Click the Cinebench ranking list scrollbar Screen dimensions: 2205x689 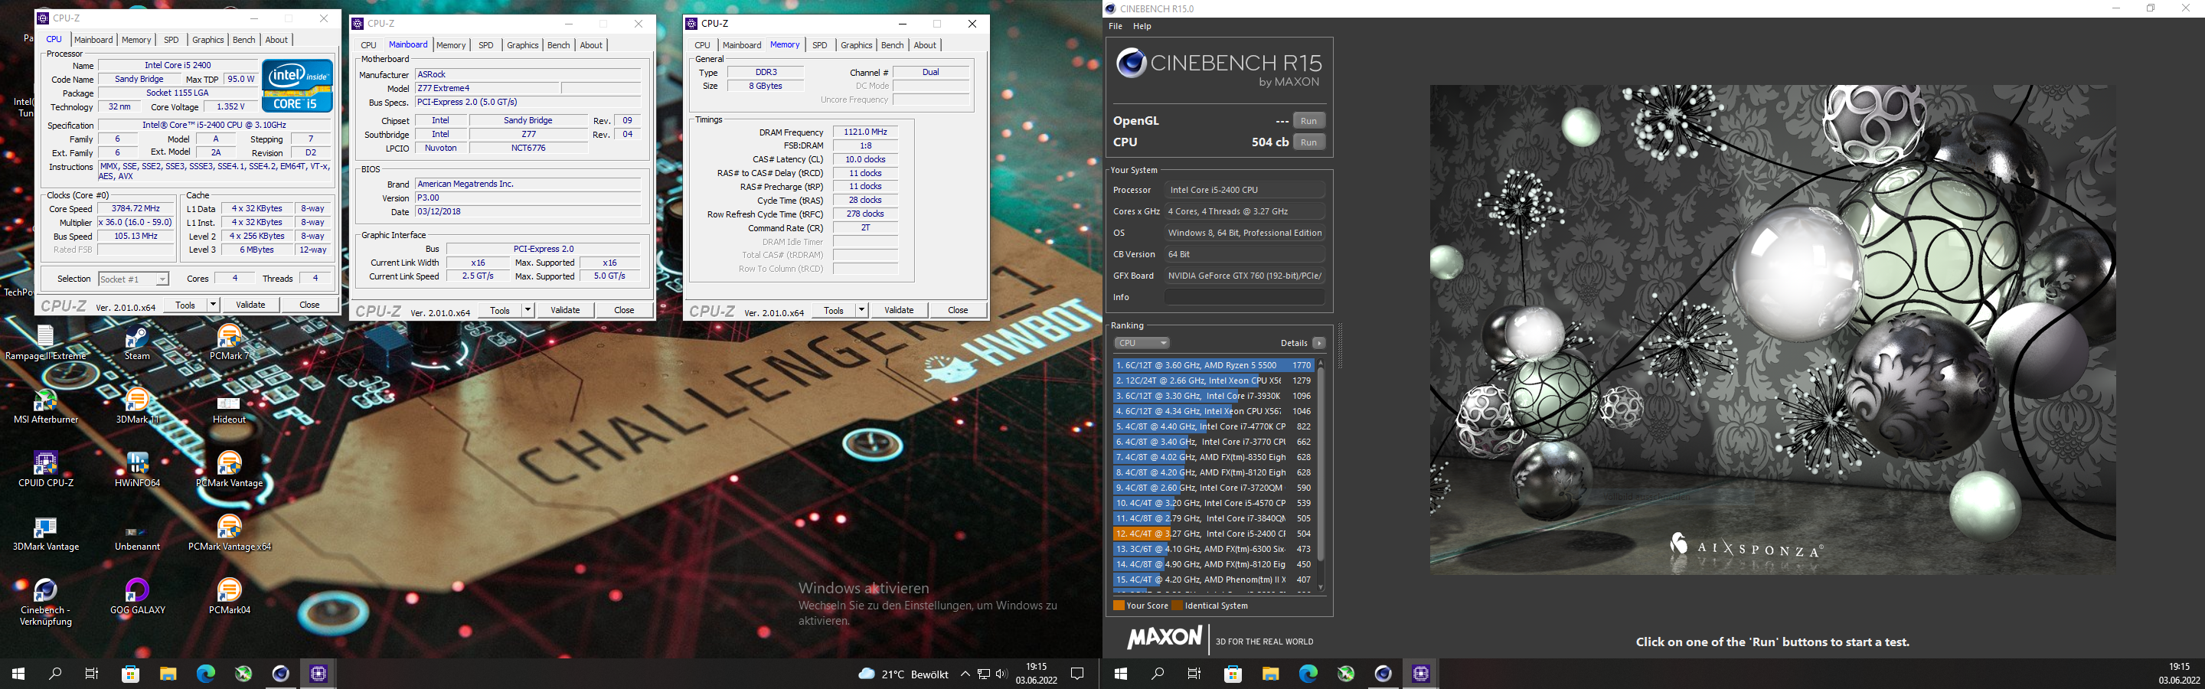coord(1321,462)
